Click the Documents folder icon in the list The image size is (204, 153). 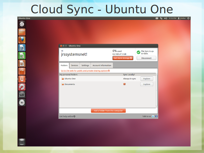tap(62, 84)
